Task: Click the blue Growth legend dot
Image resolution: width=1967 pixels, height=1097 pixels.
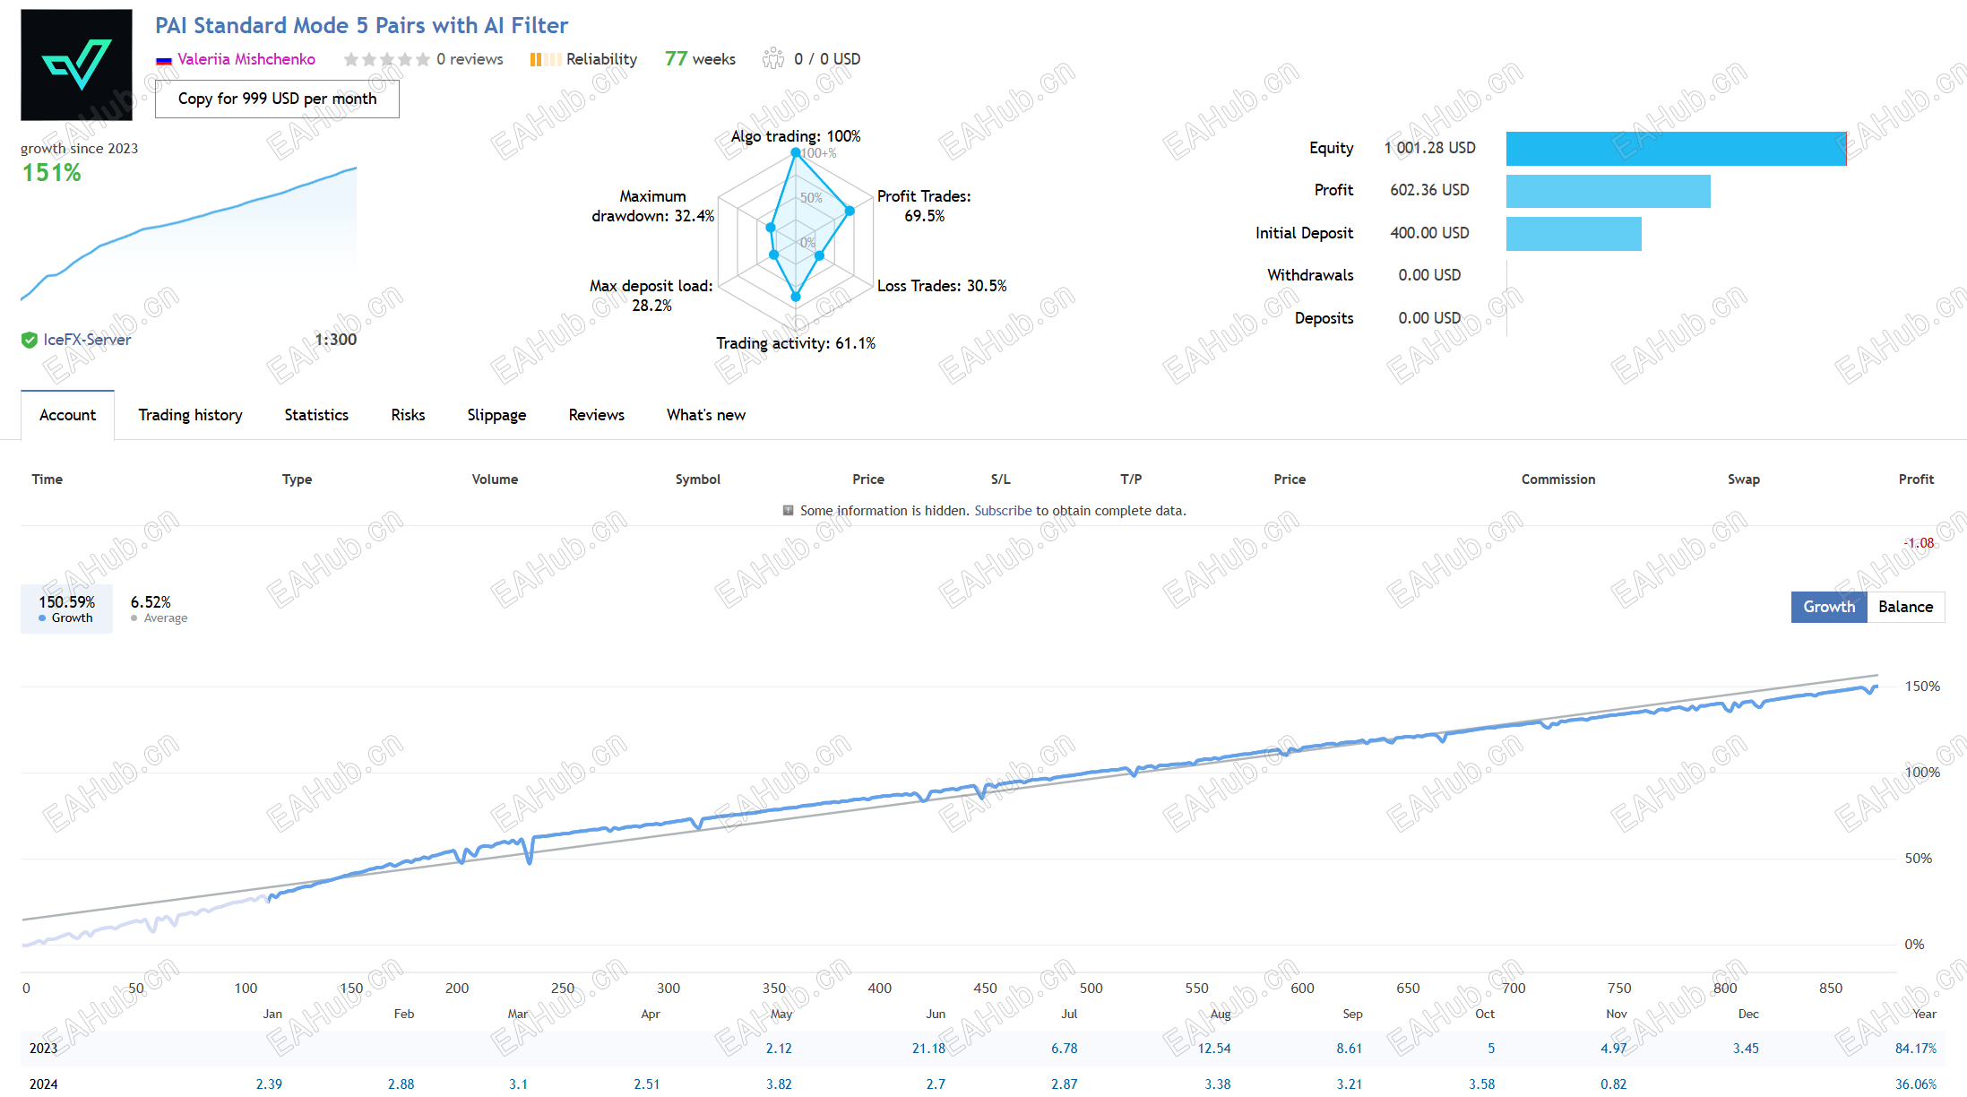Action: tap(42, 618)
